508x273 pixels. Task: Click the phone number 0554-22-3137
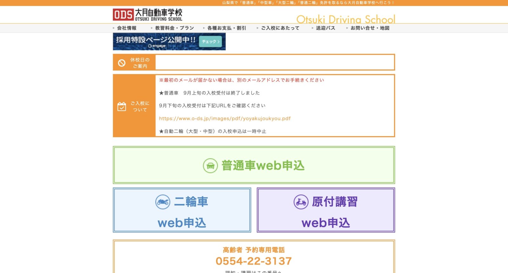[x=254, y=261]
